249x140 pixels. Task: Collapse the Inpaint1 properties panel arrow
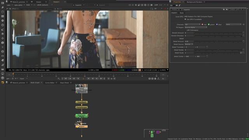[x=171, y=9]
